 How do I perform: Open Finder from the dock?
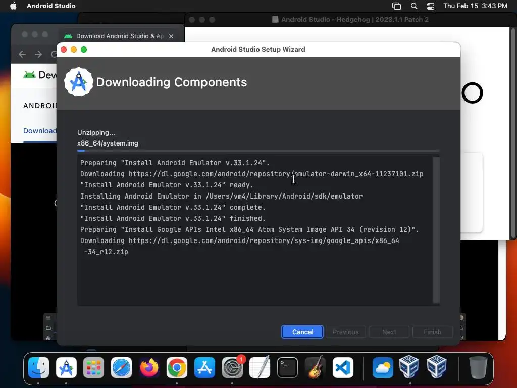click(x=38, y=367)
